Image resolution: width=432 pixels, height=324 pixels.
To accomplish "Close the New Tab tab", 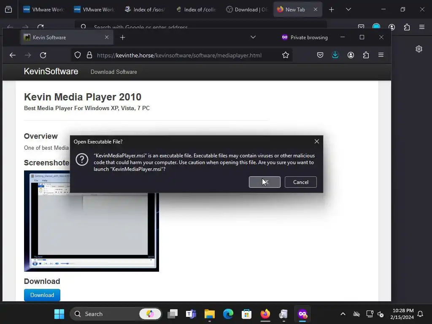I will [x=316, y=9].
